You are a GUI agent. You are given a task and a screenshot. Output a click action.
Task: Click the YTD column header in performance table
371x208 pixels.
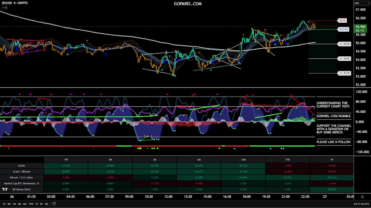click(288, 160)
